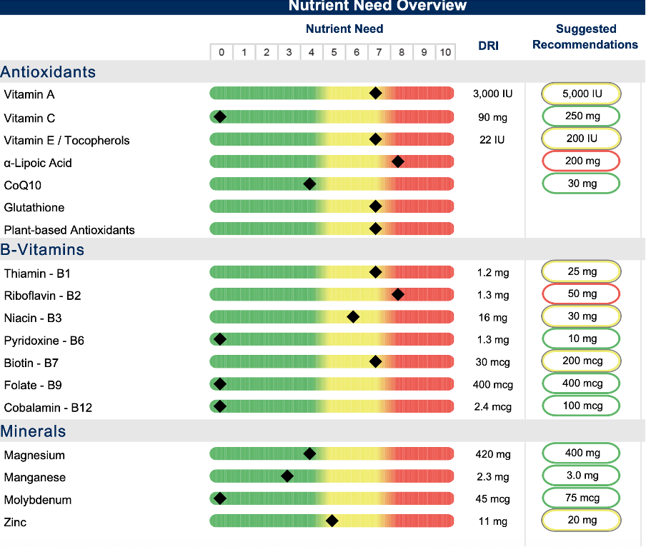Click the 11 mg Zinc DRI value
The height and width of the screenshot is (547, 646).
click(x=493, y=521)
